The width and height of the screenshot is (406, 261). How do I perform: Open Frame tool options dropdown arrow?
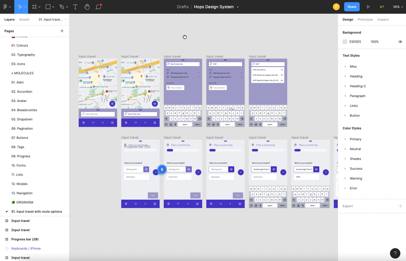[x=39, y=7]
